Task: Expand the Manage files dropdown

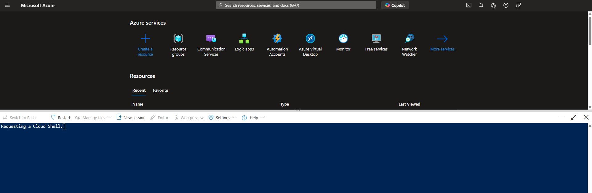Action: click(93, 118)
